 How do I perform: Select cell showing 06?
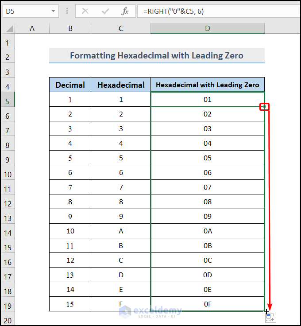(x=208, y=173)
